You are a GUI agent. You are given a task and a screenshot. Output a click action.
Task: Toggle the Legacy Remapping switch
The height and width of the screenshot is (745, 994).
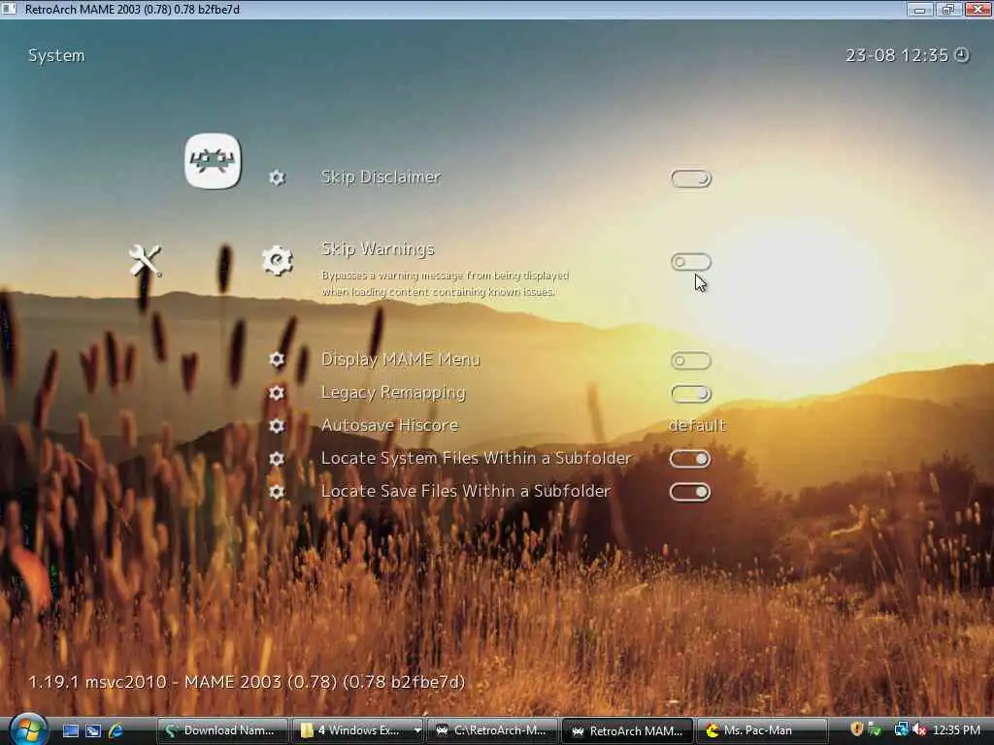[x=691, y=394]
